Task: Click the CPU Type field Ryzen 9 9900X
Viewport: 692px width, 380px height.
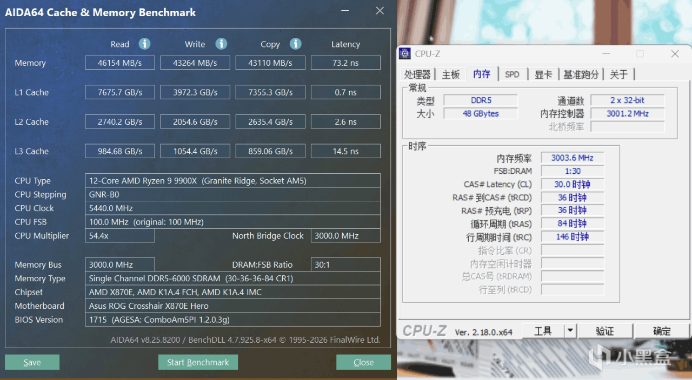Action: [232, 180]
